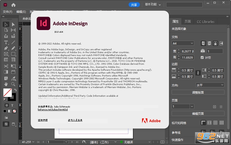Activate the Hand tool

click(x=6, y=84)
